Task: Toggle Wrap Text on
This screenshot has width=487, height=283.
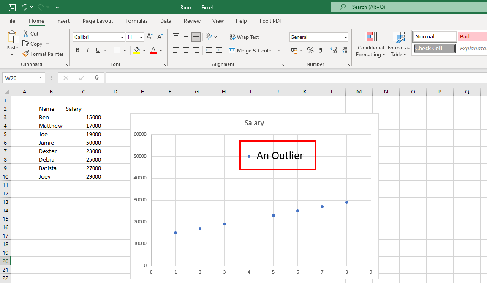Action: coord(244,37)
